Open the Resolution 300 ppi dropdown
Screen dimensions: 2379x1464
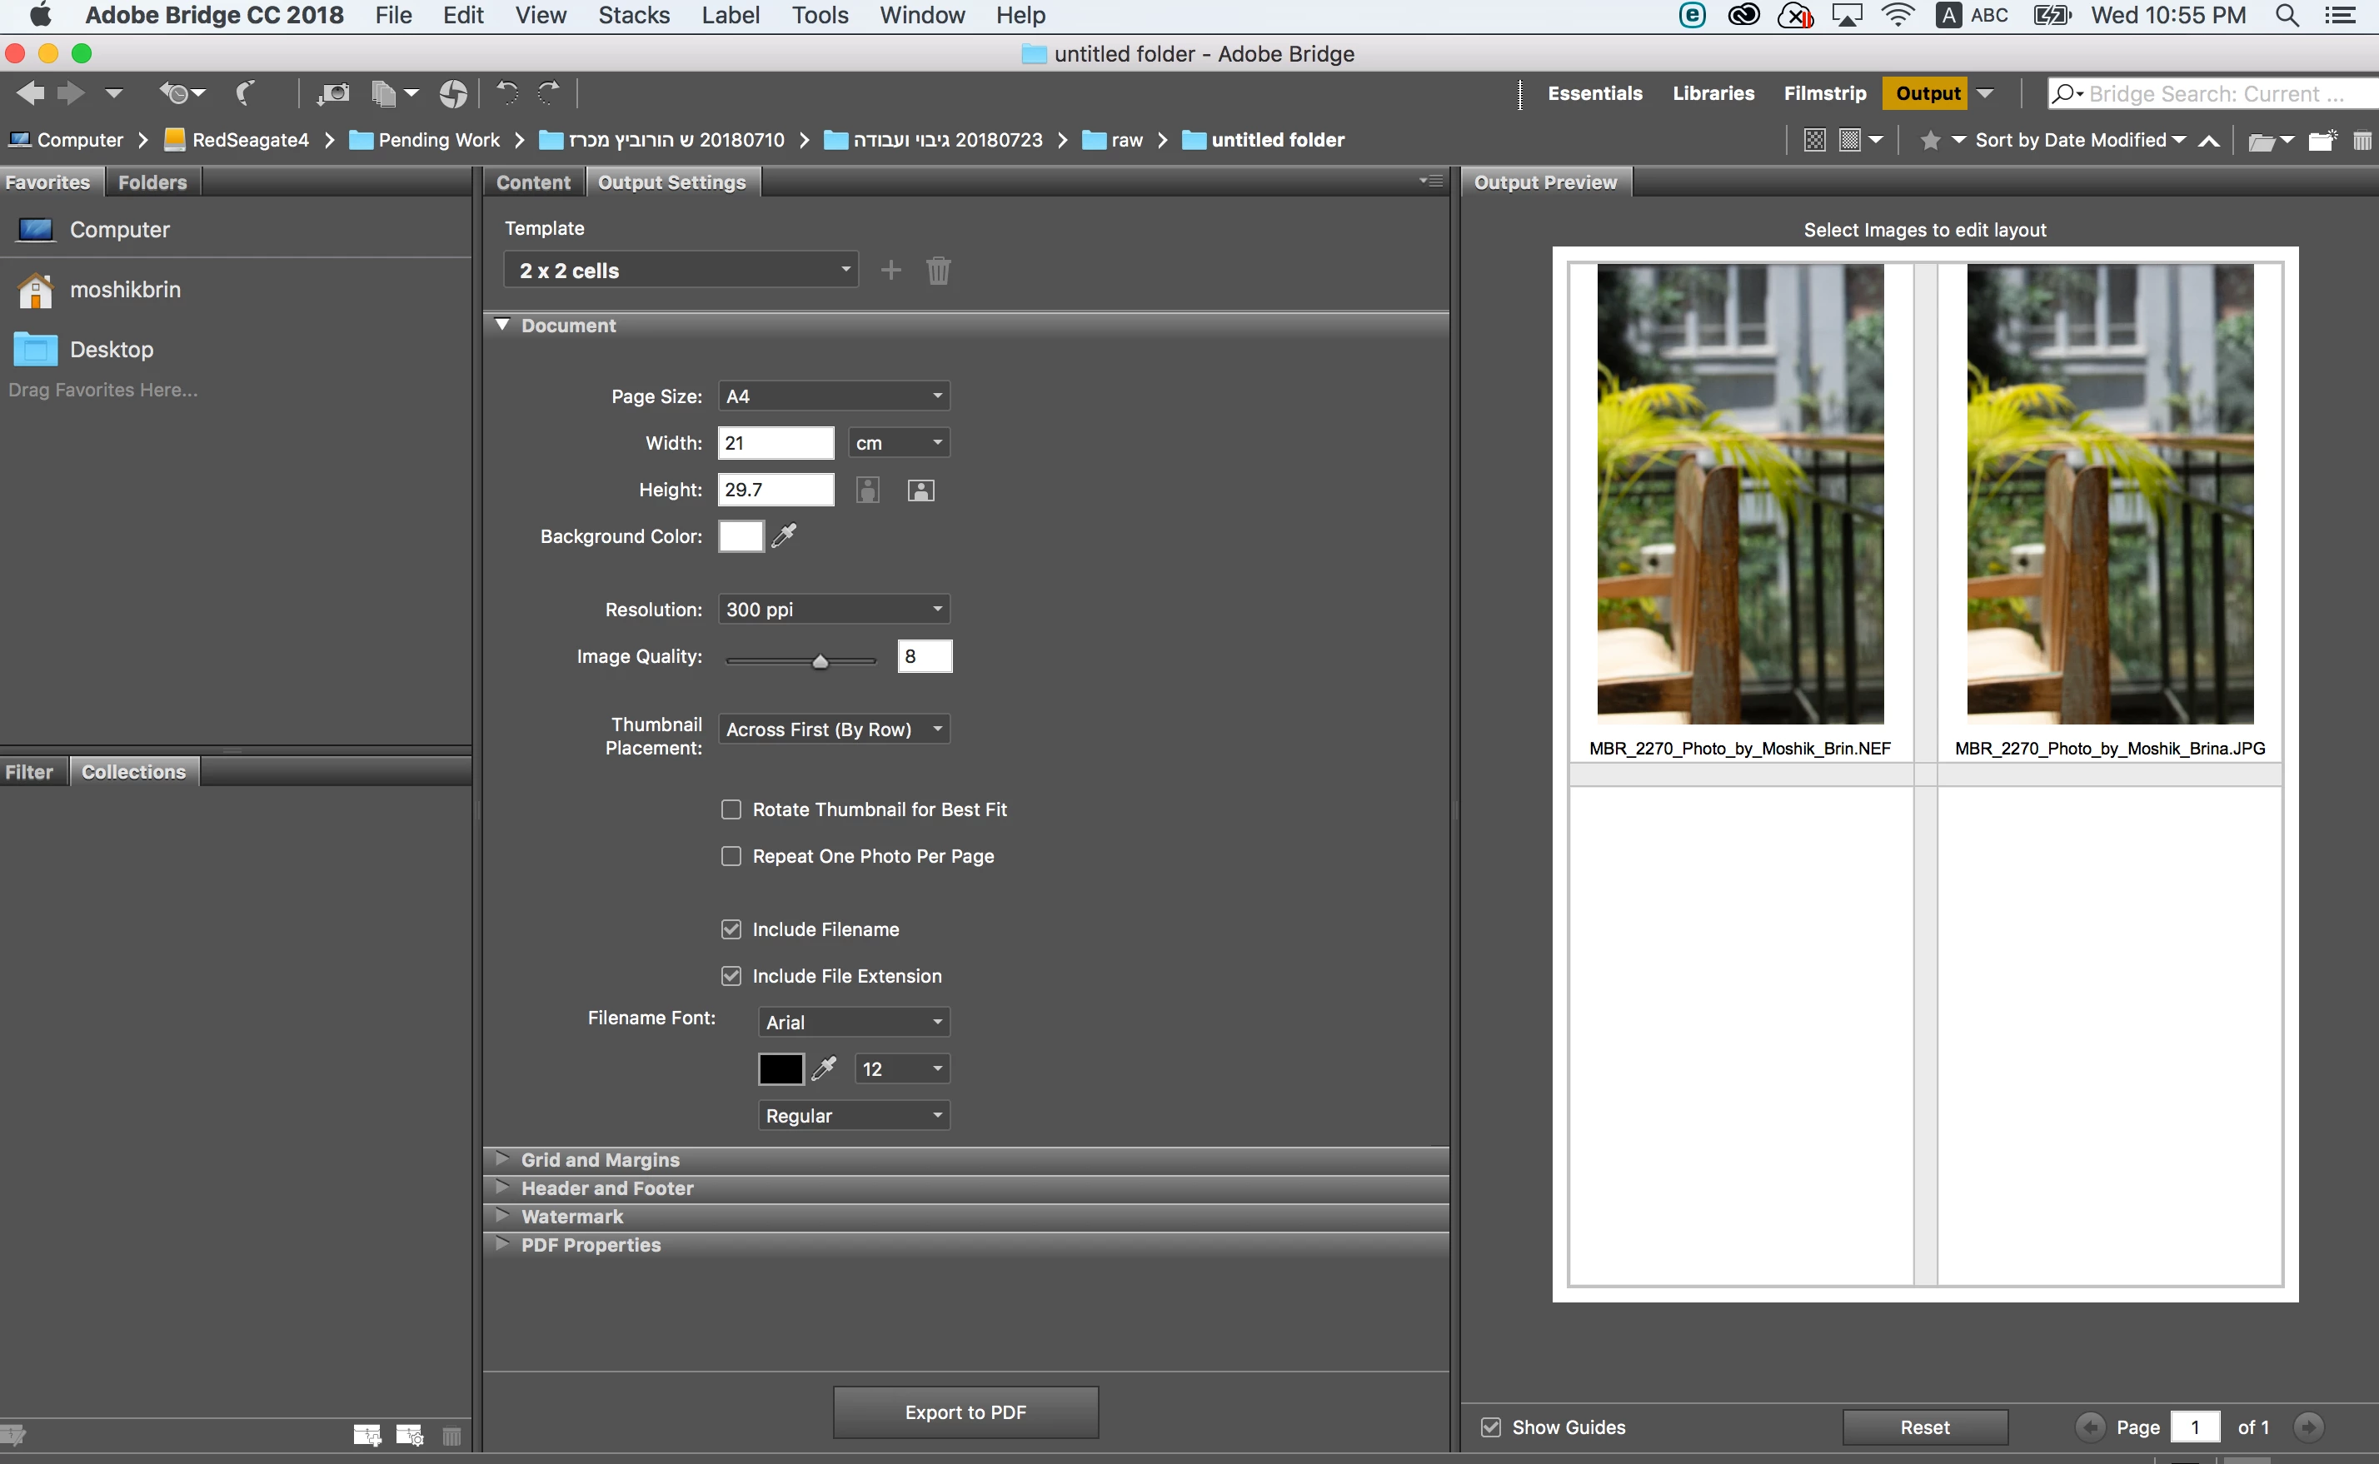[x=833, y=609]
